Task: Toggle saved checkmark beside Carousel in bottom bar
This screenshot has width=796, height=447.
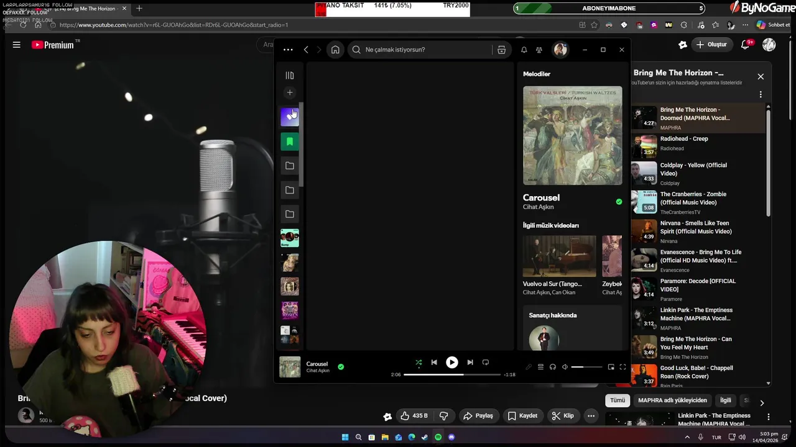Action: coord(341,367)
